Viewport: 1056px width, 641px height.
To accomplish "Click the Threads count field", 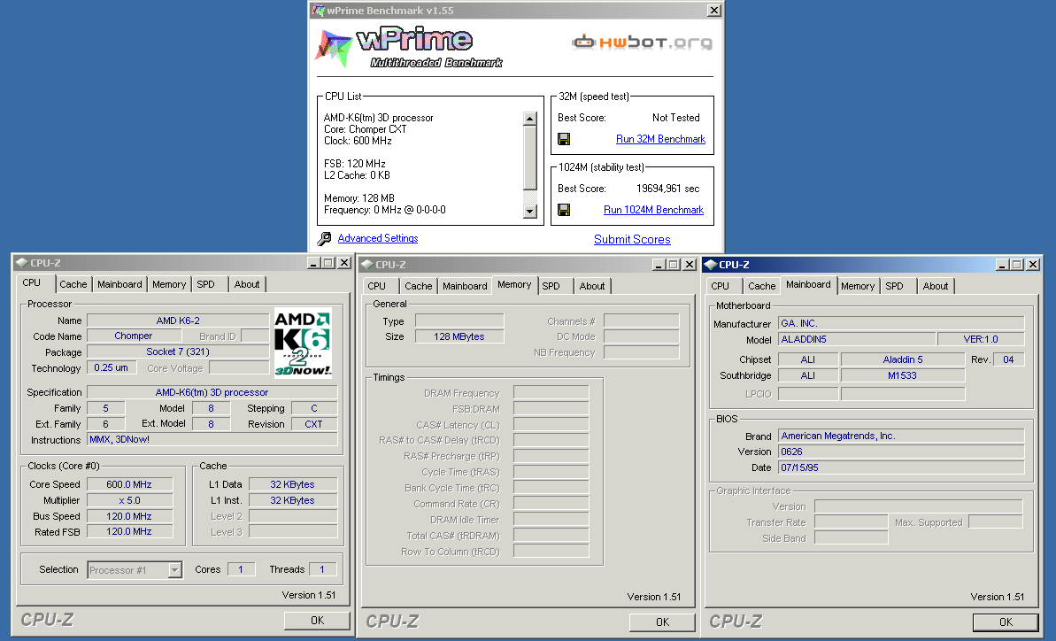I will click(322, 569).
